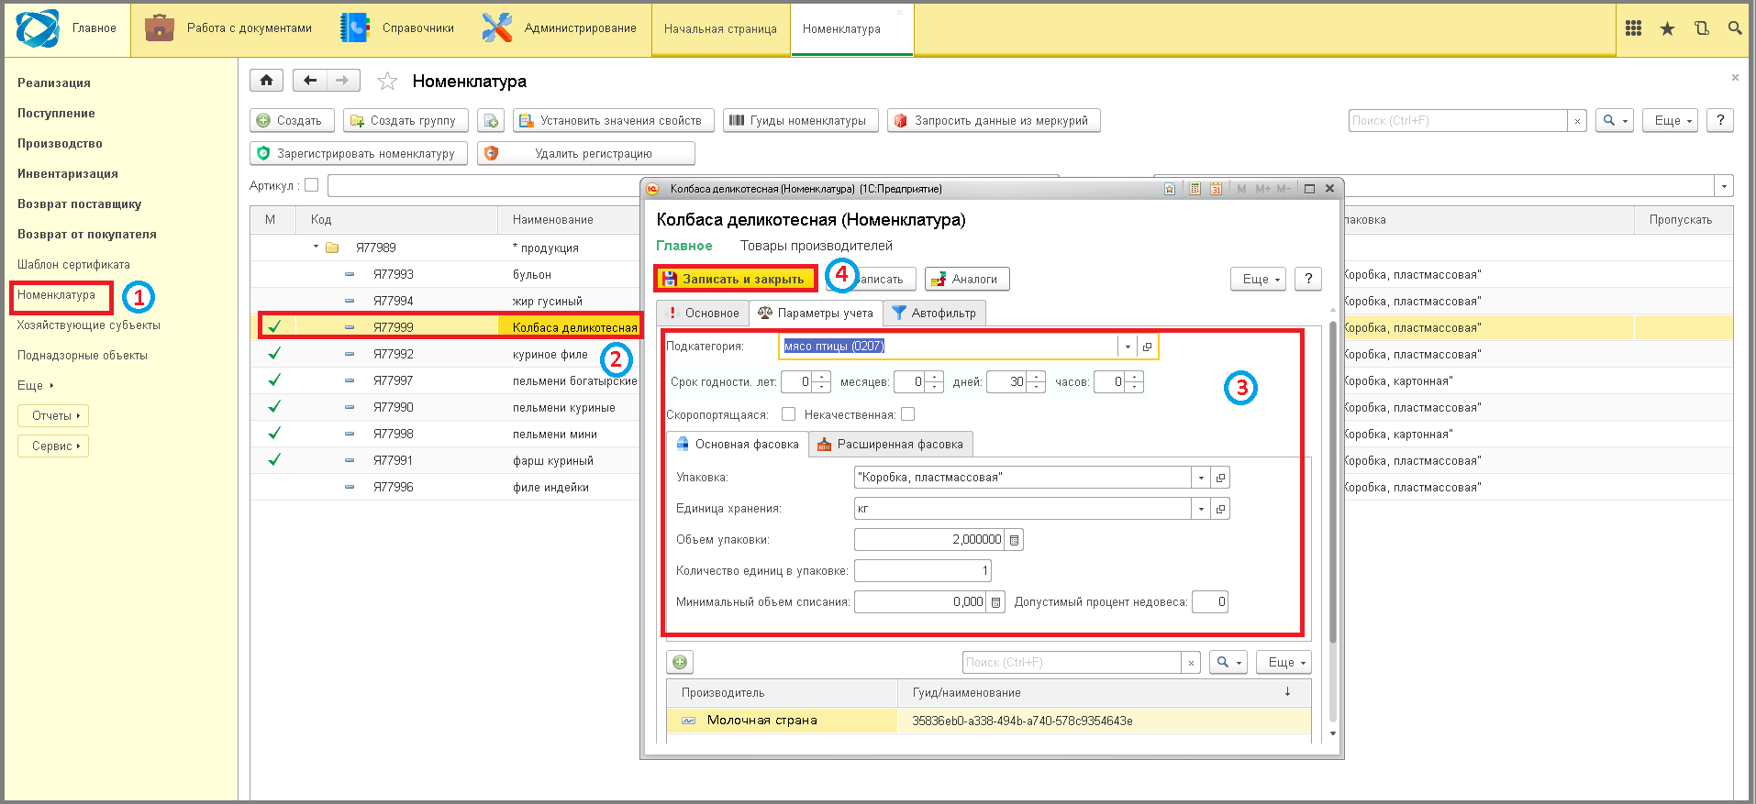Click Удалить регистрацию button
Viewport: 1756px width, 804px height.
pyautogui.click(x=586, y=153)
